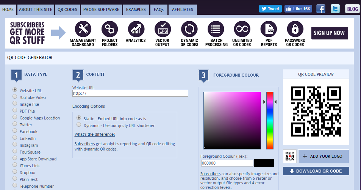Viewport: 361px width, 190px height.
Task: Open the Affiliates tab
Action: tap(182, 10)
